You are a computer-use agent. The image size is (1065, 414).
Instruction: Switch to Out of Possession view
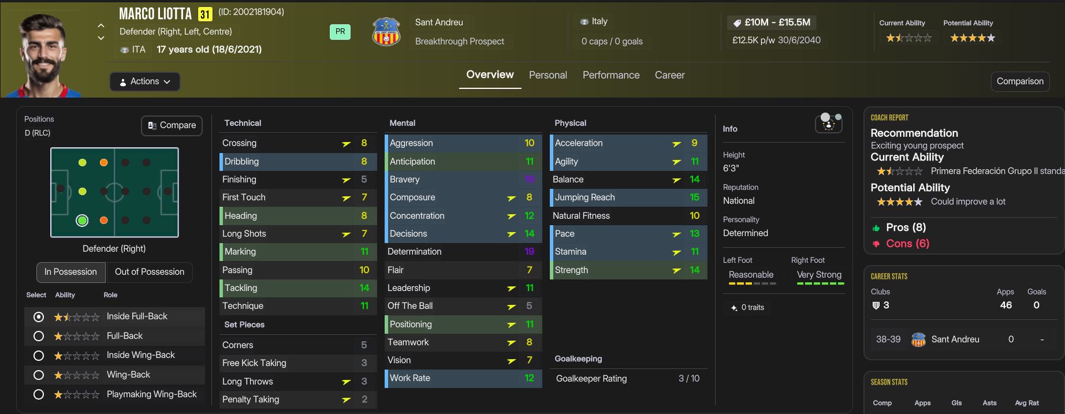point(150,272)
